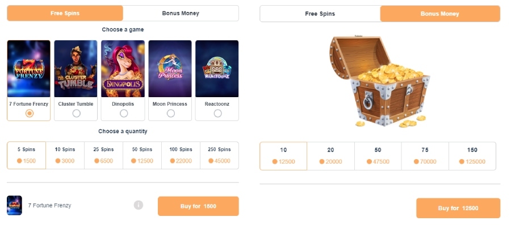Open the right panel Free Spins tab

pyautogui.click(x=320, y=14)
